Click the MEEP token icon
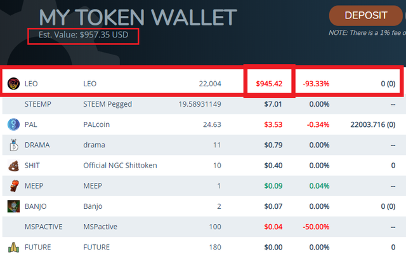The width and height of the screenshot is (406, 259). tap(13, 185)
